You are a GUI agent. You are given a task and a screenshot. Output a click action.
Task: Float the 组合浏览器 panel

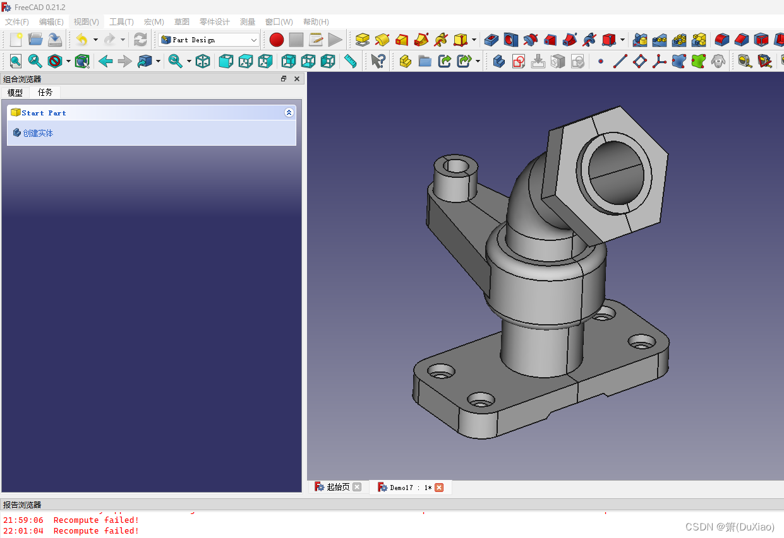pyautogui.click(x=284, y=79)
